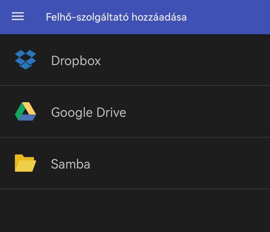Click the Google Drive triangle icon
Screen dimensions: 270x232
(25, 111)
